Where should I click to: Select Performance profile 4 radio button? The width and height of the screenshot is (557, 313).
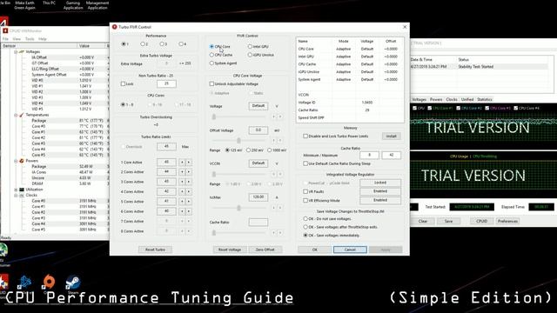pos(181,44)
